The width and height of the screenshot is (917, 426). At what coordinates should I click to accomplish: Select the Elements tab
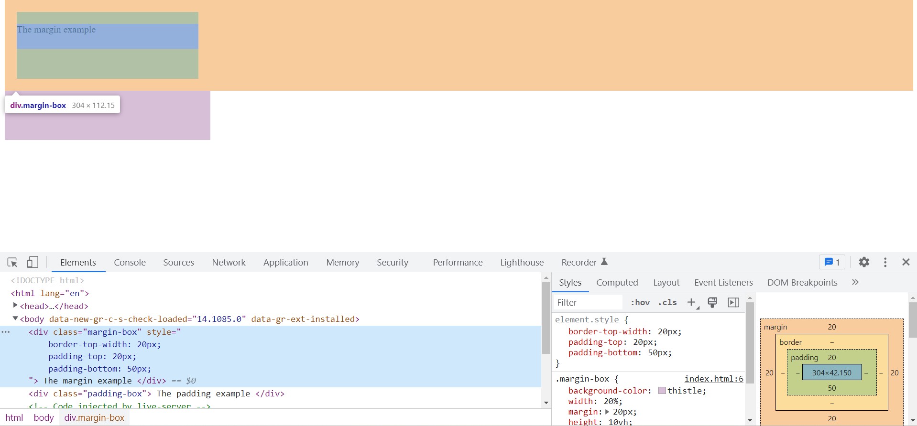pos(78,262)
